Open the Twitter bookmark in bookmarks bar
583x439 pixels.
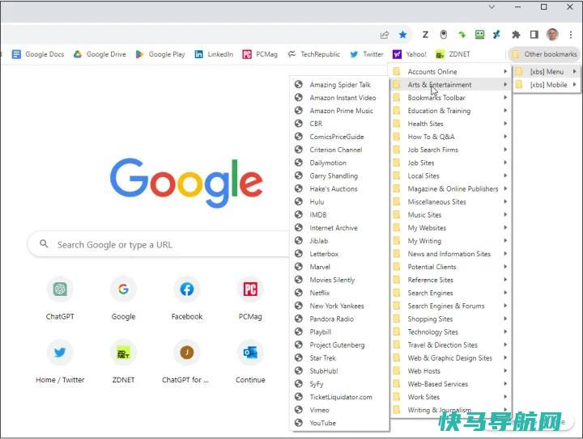pos(367,54)
